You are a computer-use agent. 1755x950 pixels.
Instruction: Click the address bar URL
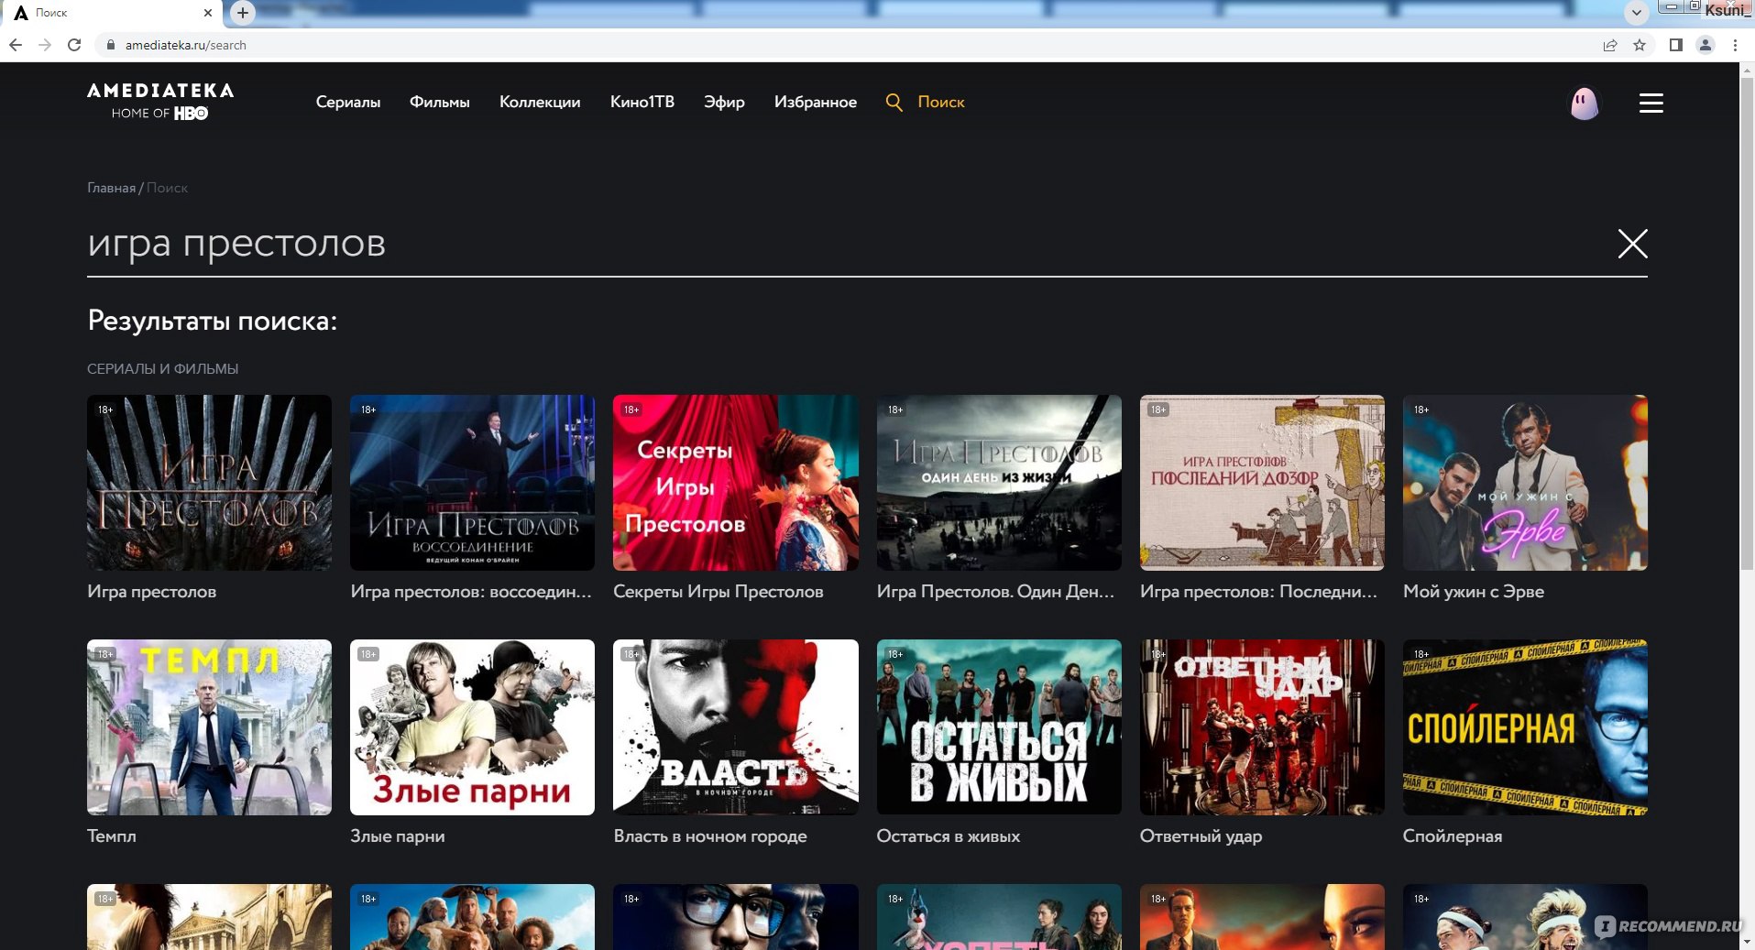click(x=186, y=45)
